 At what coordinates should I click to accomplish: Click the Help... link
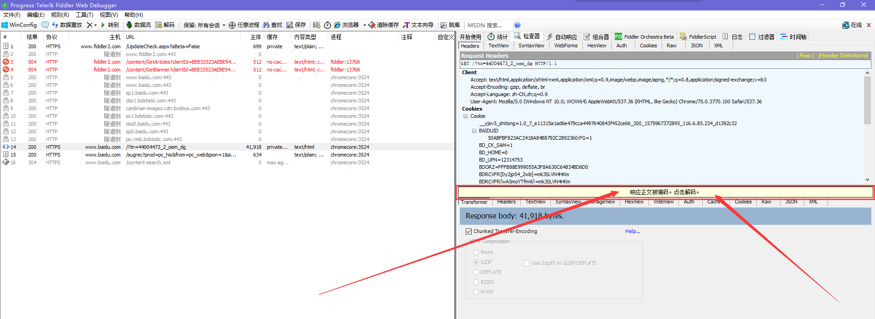(633, 231)
